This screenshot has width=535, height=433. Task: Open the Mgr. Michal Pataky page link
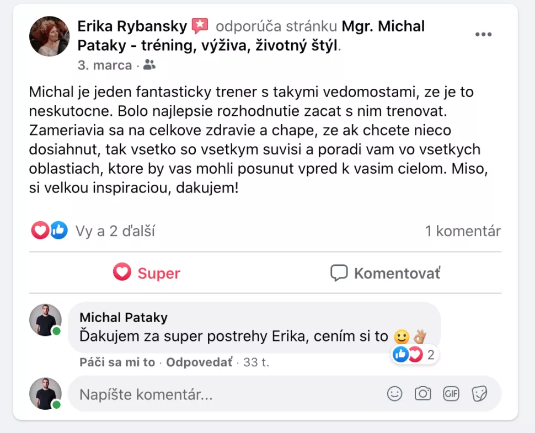coord(251,36)
